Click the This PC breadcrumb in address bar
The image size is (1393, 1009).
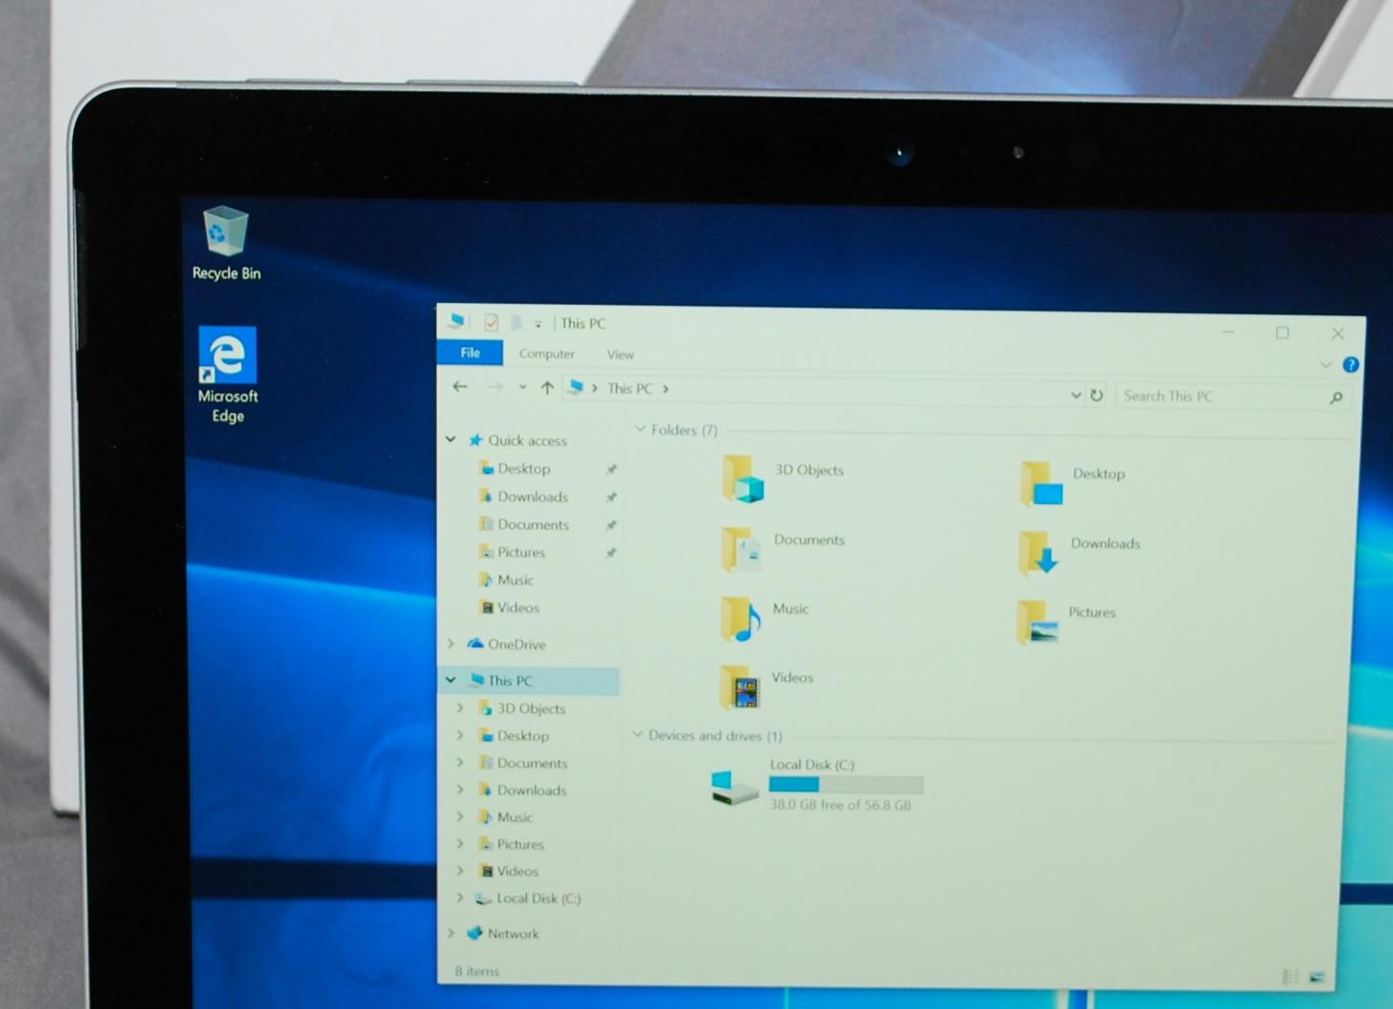(629, 388)
